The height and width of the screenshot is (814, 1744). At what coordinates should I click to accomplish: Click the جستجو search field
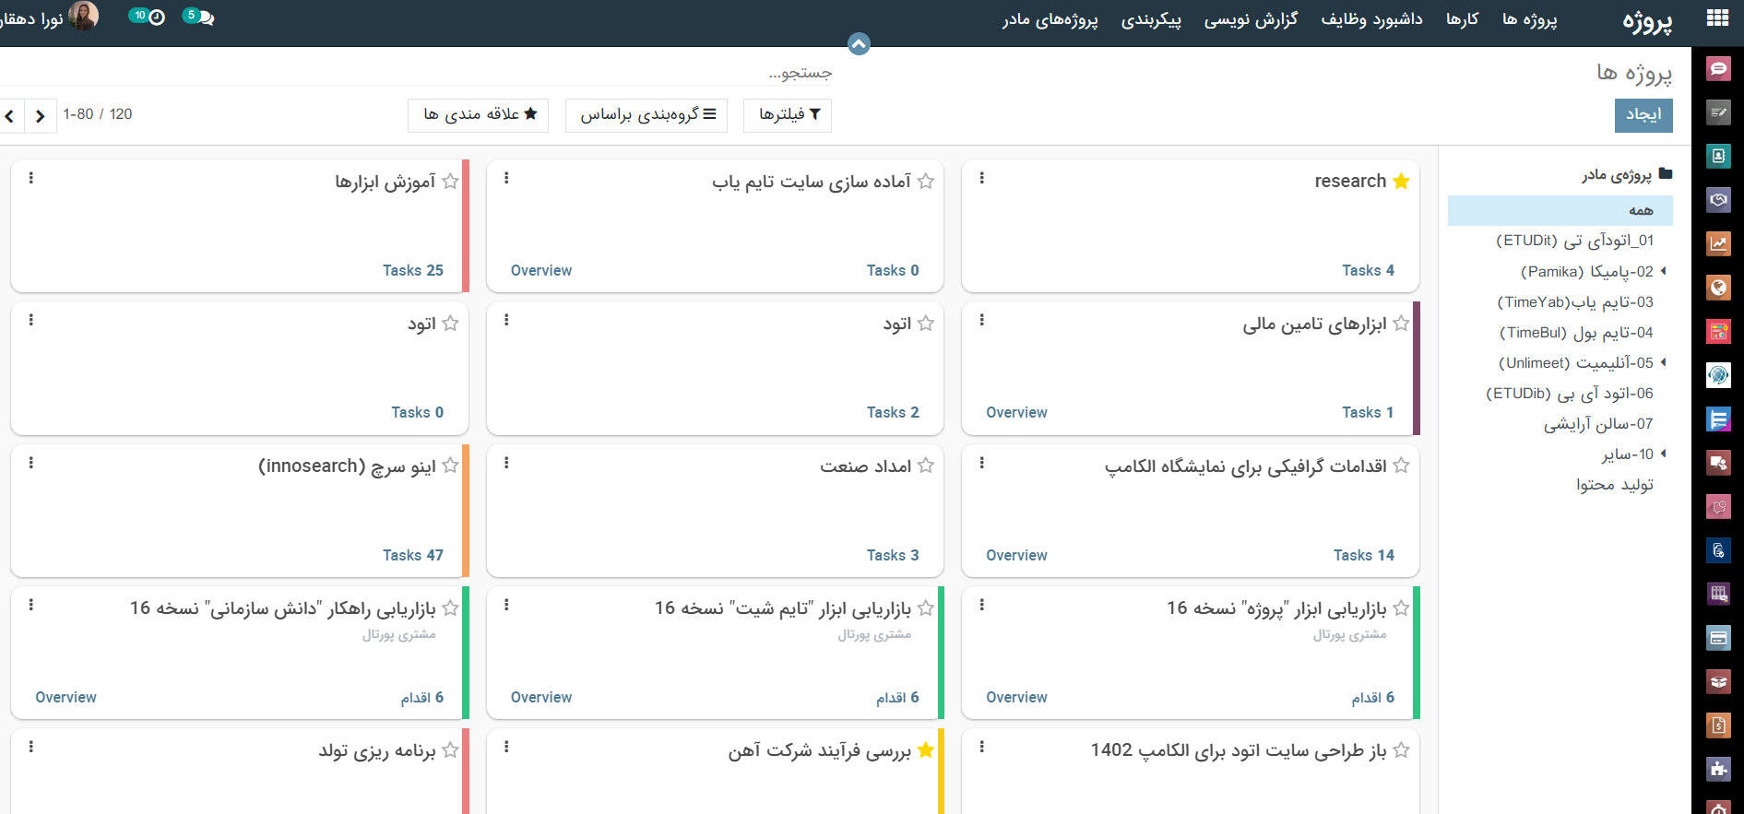[x=646, y=72]
